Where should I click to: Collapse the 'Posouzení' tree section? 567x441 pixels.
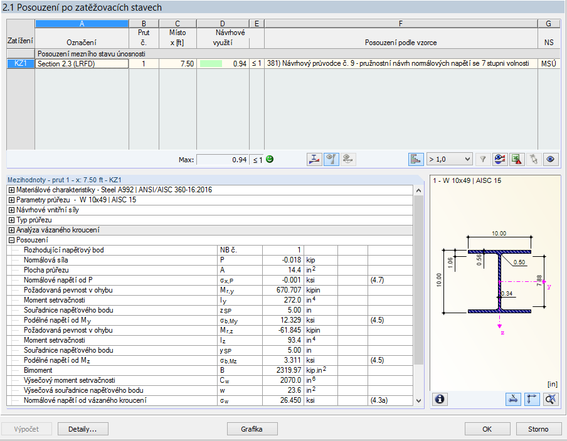11,240
